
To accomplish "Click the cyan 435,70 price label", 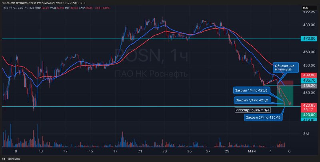I will coord(308,80).
